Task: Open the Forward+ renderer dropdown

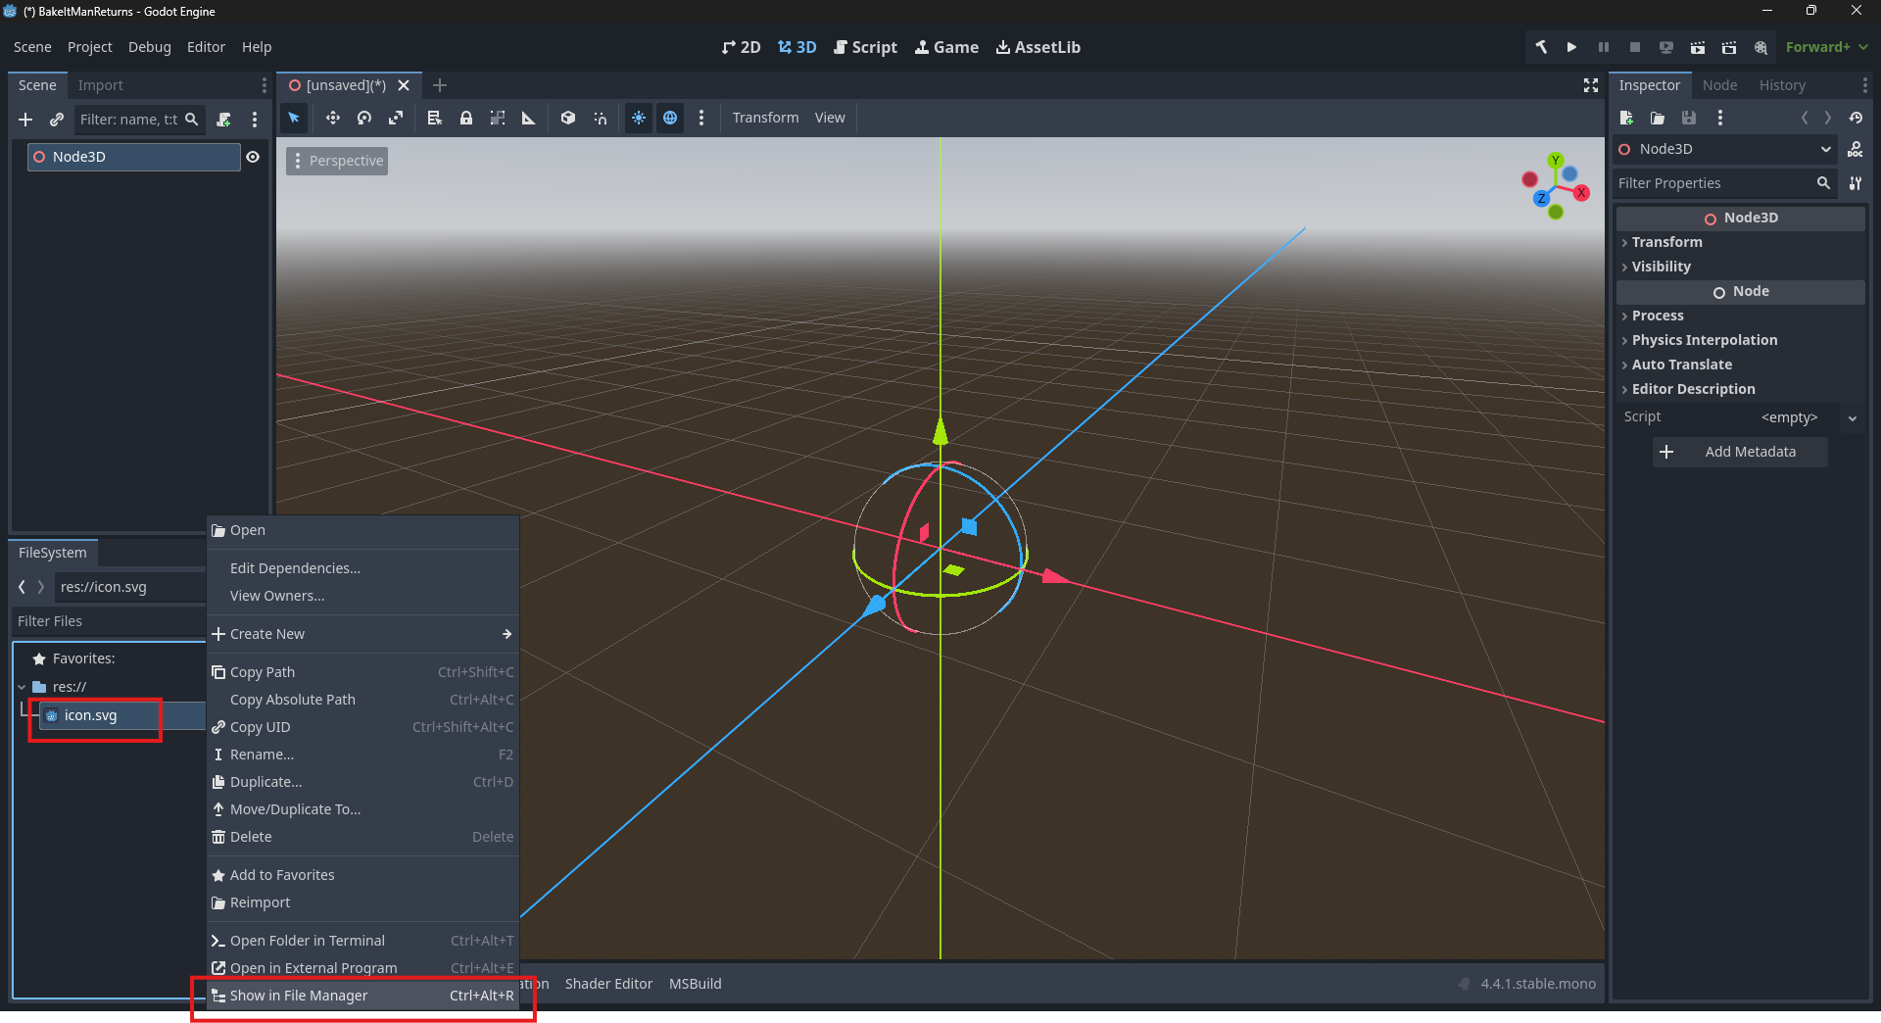Action: 1826,47
